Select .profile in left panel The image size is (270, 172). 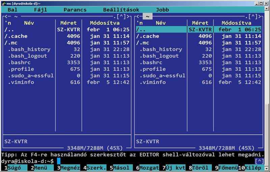coord(67,69)
